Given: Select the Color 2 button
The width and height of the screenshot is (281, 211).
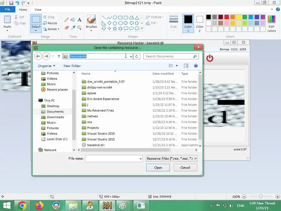Looking at the screenshot, I should click(x=199, y=24).
